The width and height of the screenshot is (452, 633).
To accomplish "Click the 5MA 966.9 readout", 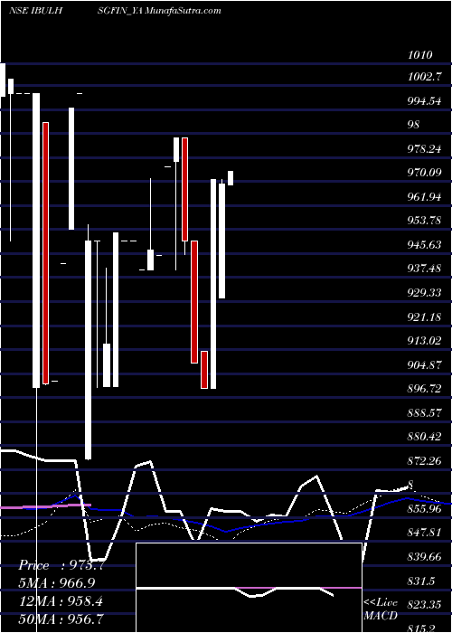I will (56, 583).
